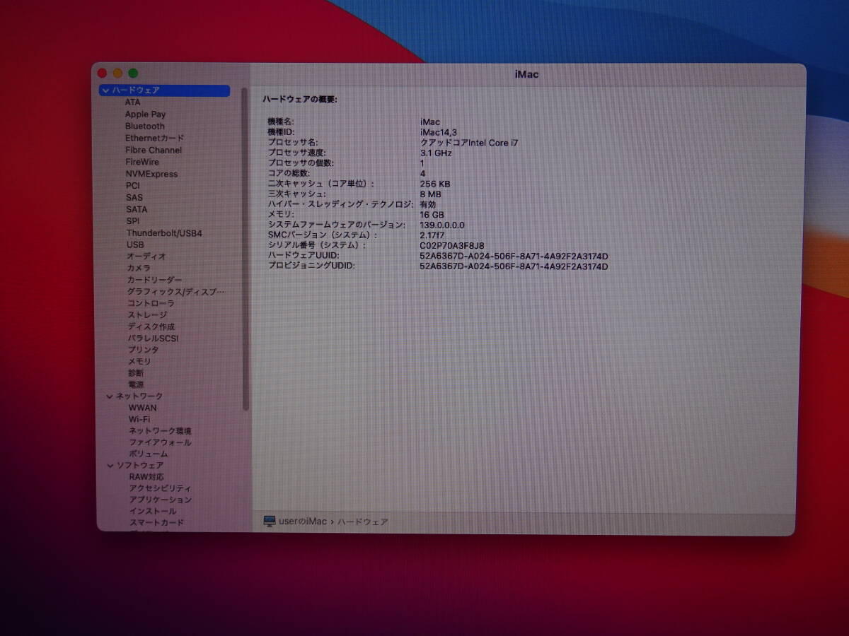Viewport: 849px width, 636px height.
Task: Collapse the ハードウェア section chevron
Action: [105, 90]
